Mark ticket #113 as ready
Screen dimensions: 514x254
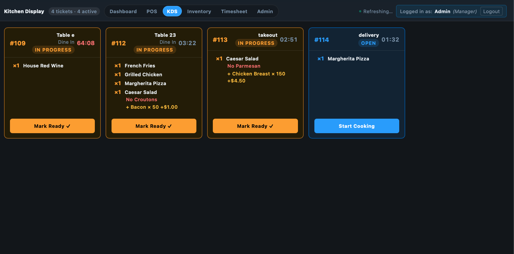click(255, 126)
